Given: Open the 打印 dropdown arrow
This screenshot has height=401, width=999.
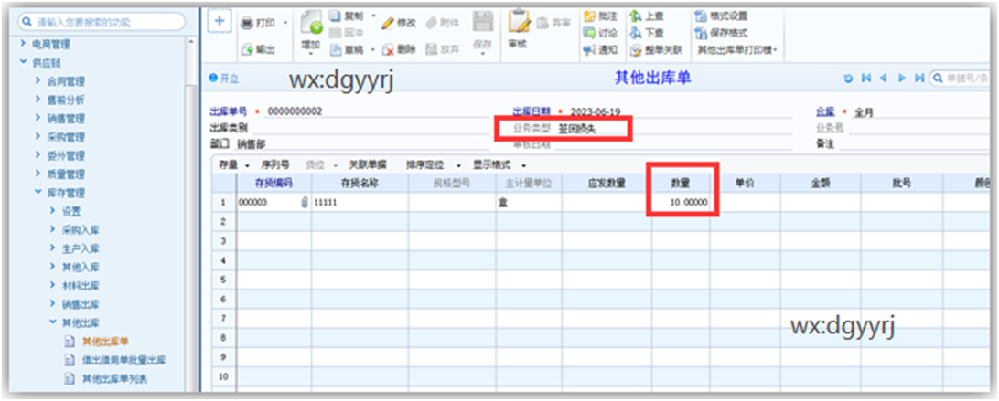Looking at the screenshot, I should (285, 23).
